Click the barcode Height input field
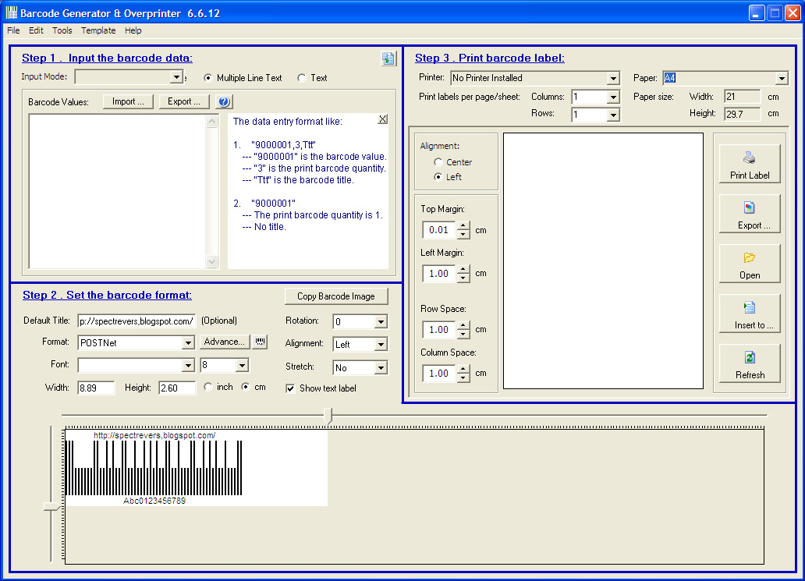The image size is (805, 581). coord(177,388)
